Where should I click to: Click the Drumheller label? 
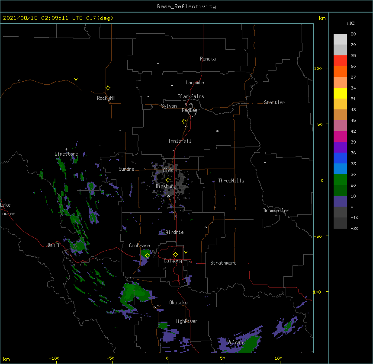pos(276,211)
